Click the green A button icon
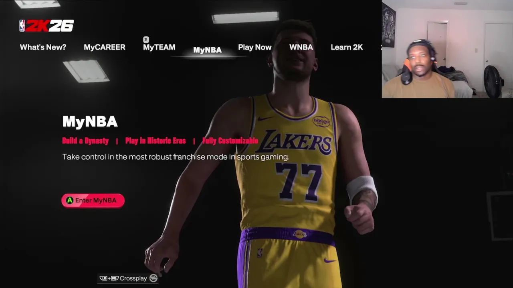Image resolution: width=513 pixels, height=288 pixels. pos(70,200)
